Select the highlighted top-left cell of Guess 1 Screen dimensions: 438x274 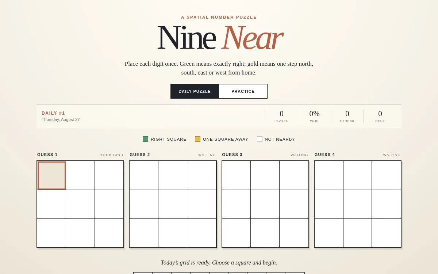tap(51, 175)
